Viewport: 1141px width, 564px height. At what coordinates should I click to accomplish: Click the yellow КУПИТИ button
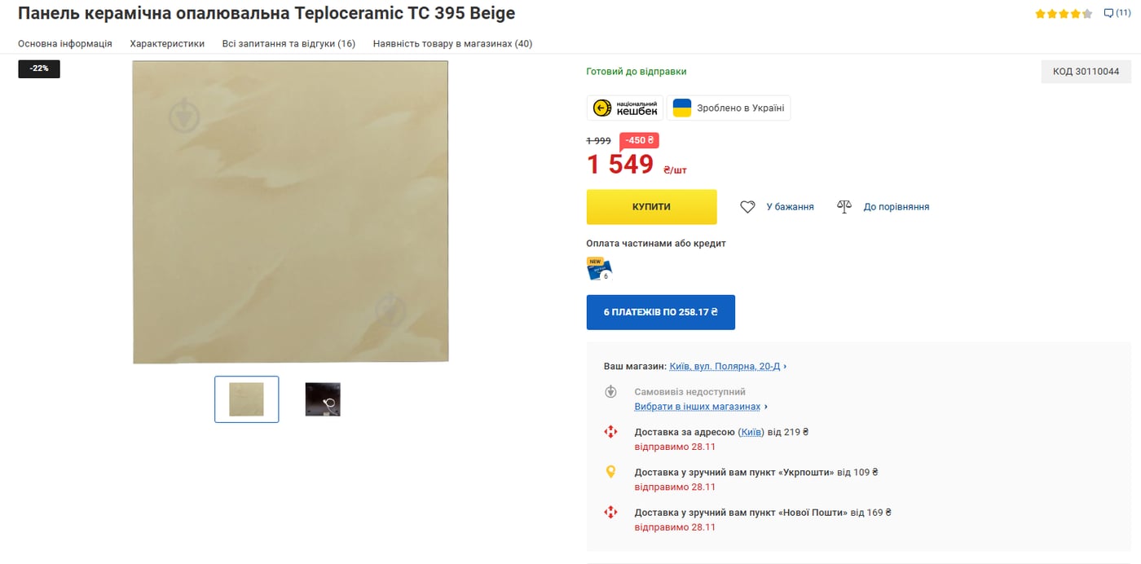pos(652,207)
